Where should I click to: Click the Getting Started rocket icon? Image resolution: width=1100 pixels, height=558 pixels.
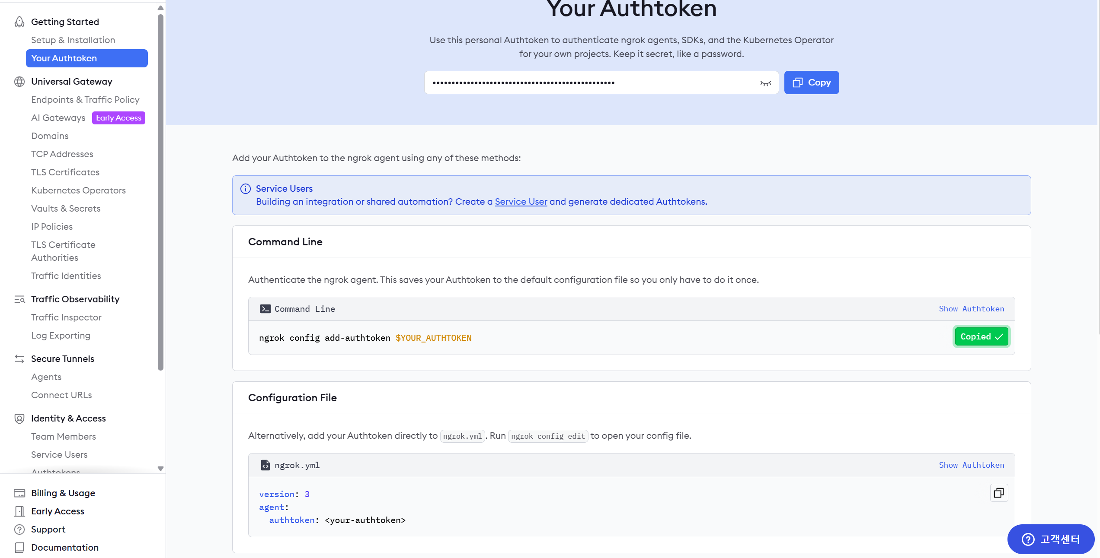(x=19, y=22)
